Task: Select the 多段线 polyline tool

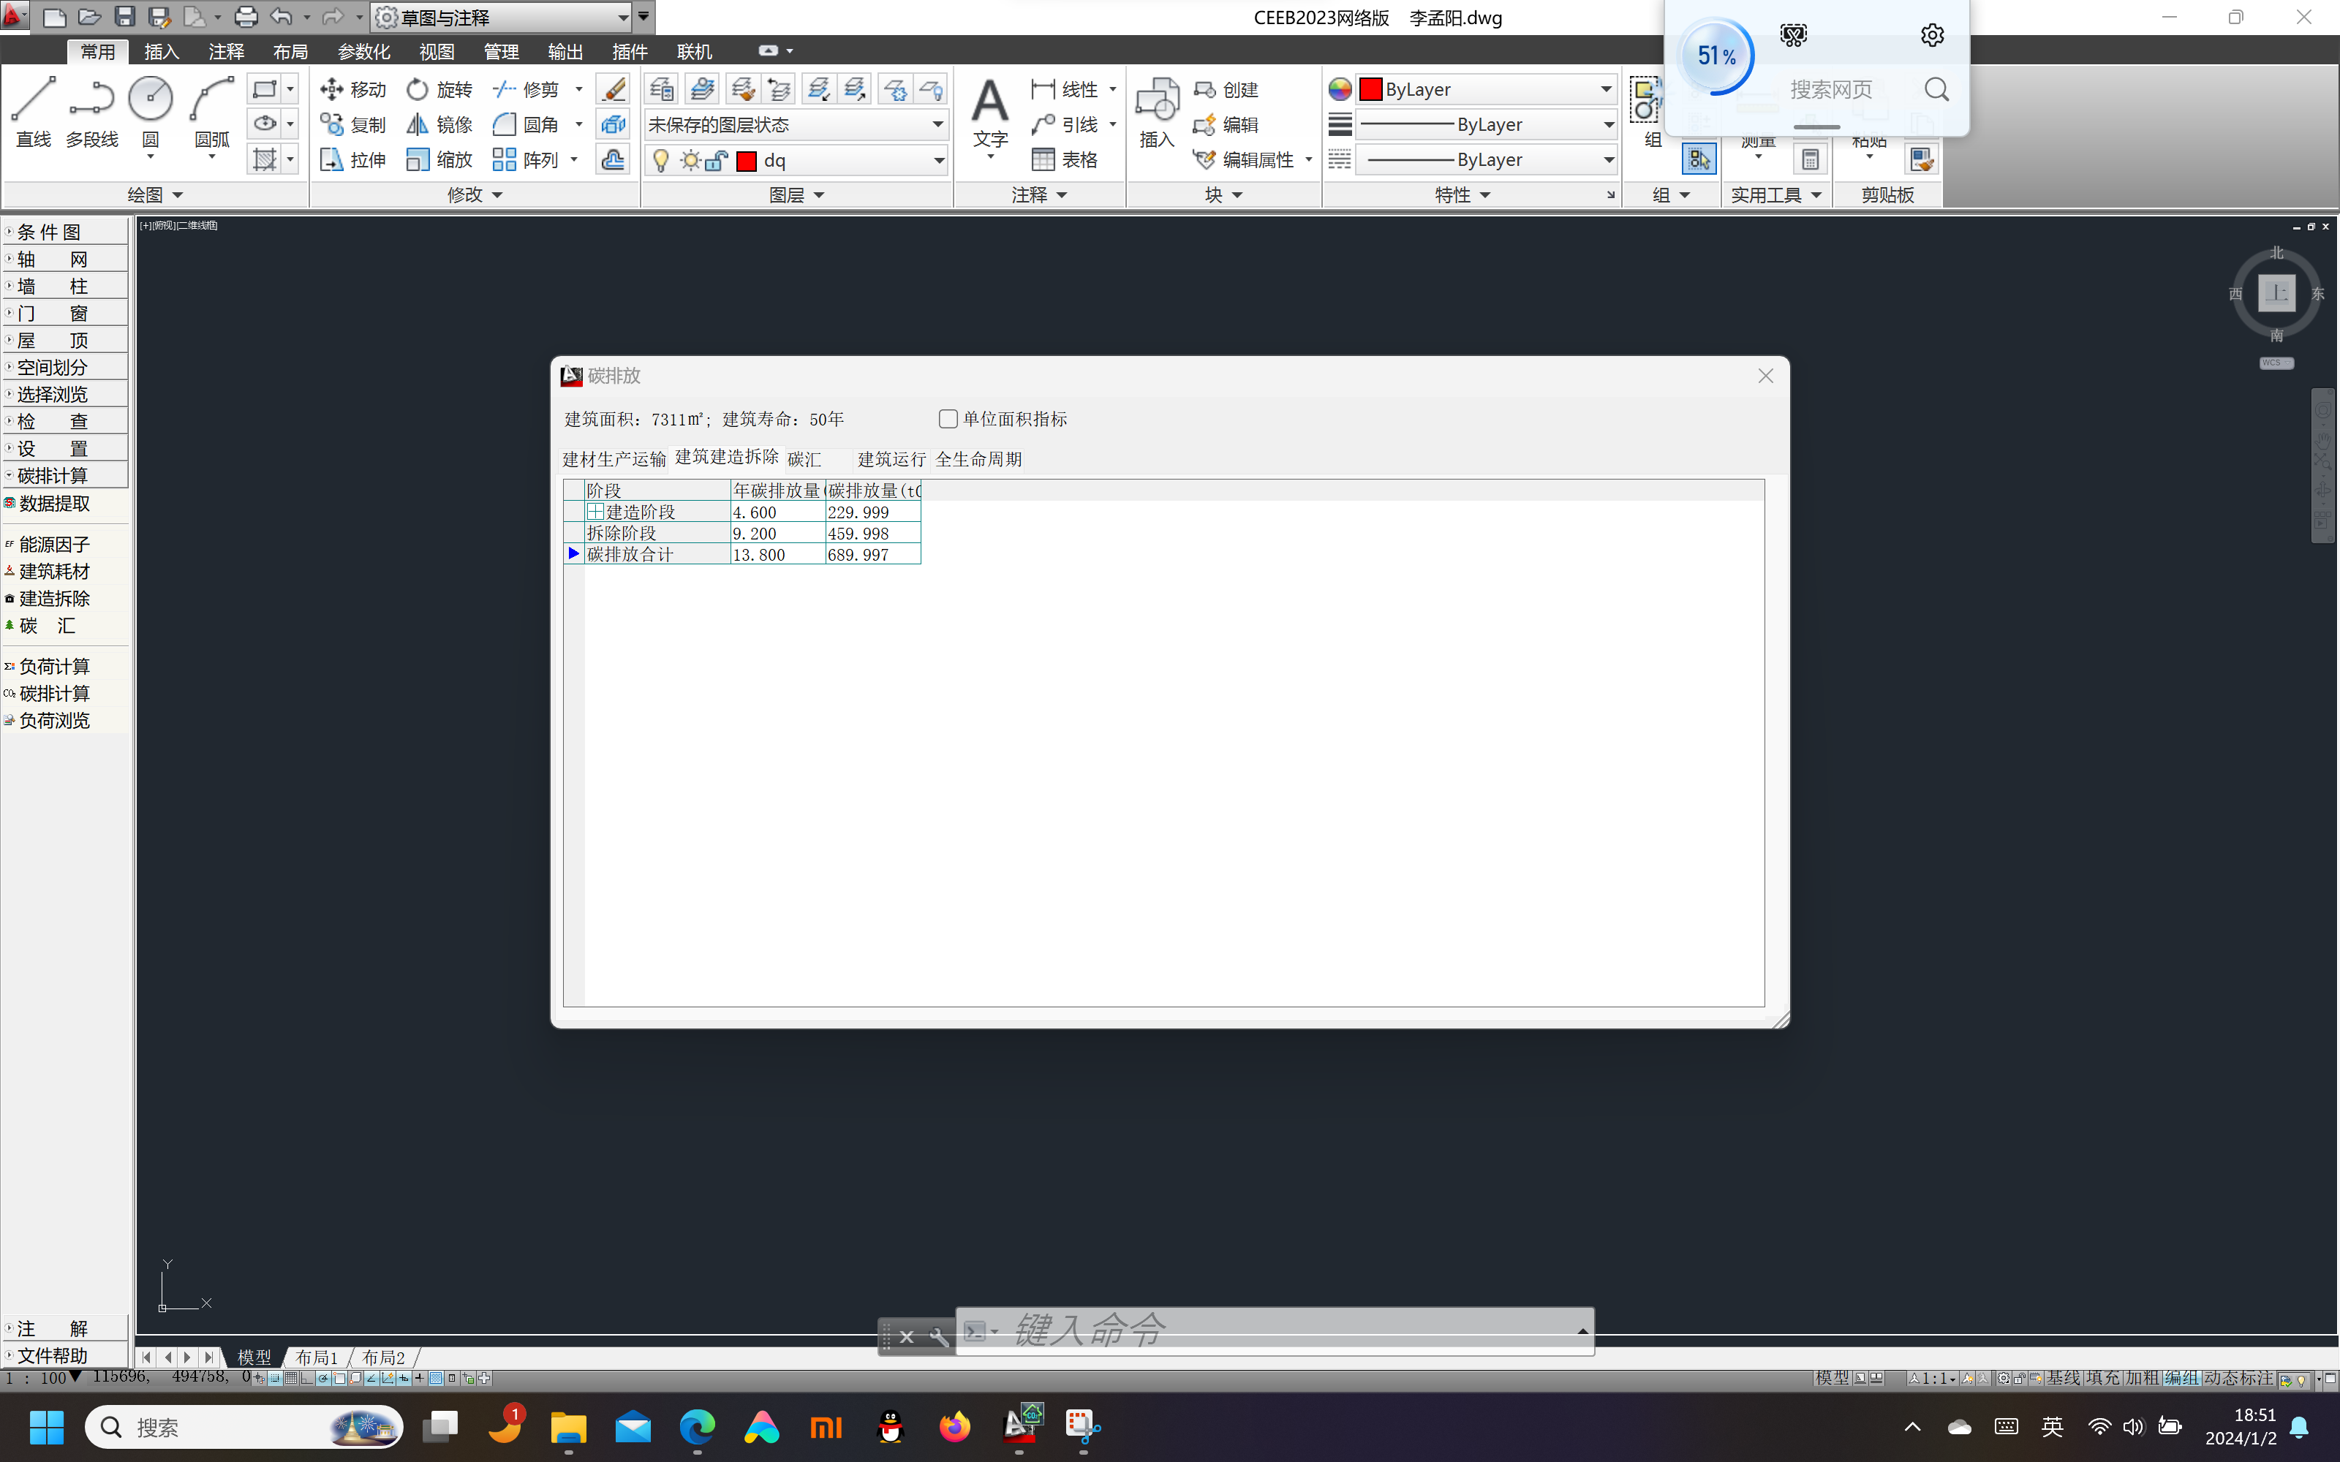Action: (92, 112)
